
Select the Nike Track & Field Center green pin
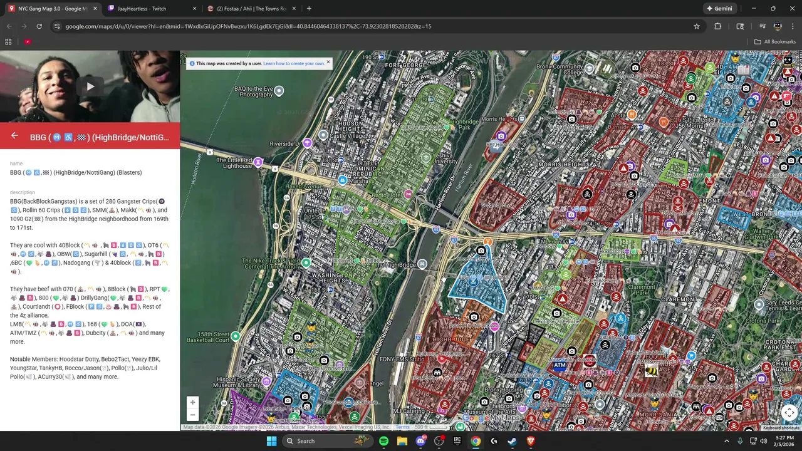[306, 263]
